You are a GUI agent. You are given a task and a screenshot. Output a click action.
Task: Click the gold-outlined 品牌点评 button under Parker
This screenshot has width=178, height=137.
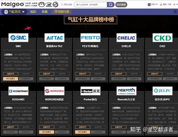83,127
